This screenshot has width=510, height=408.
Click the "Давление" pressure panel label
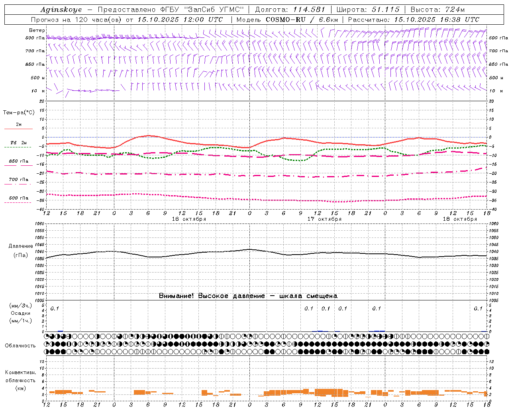(21, 246)
